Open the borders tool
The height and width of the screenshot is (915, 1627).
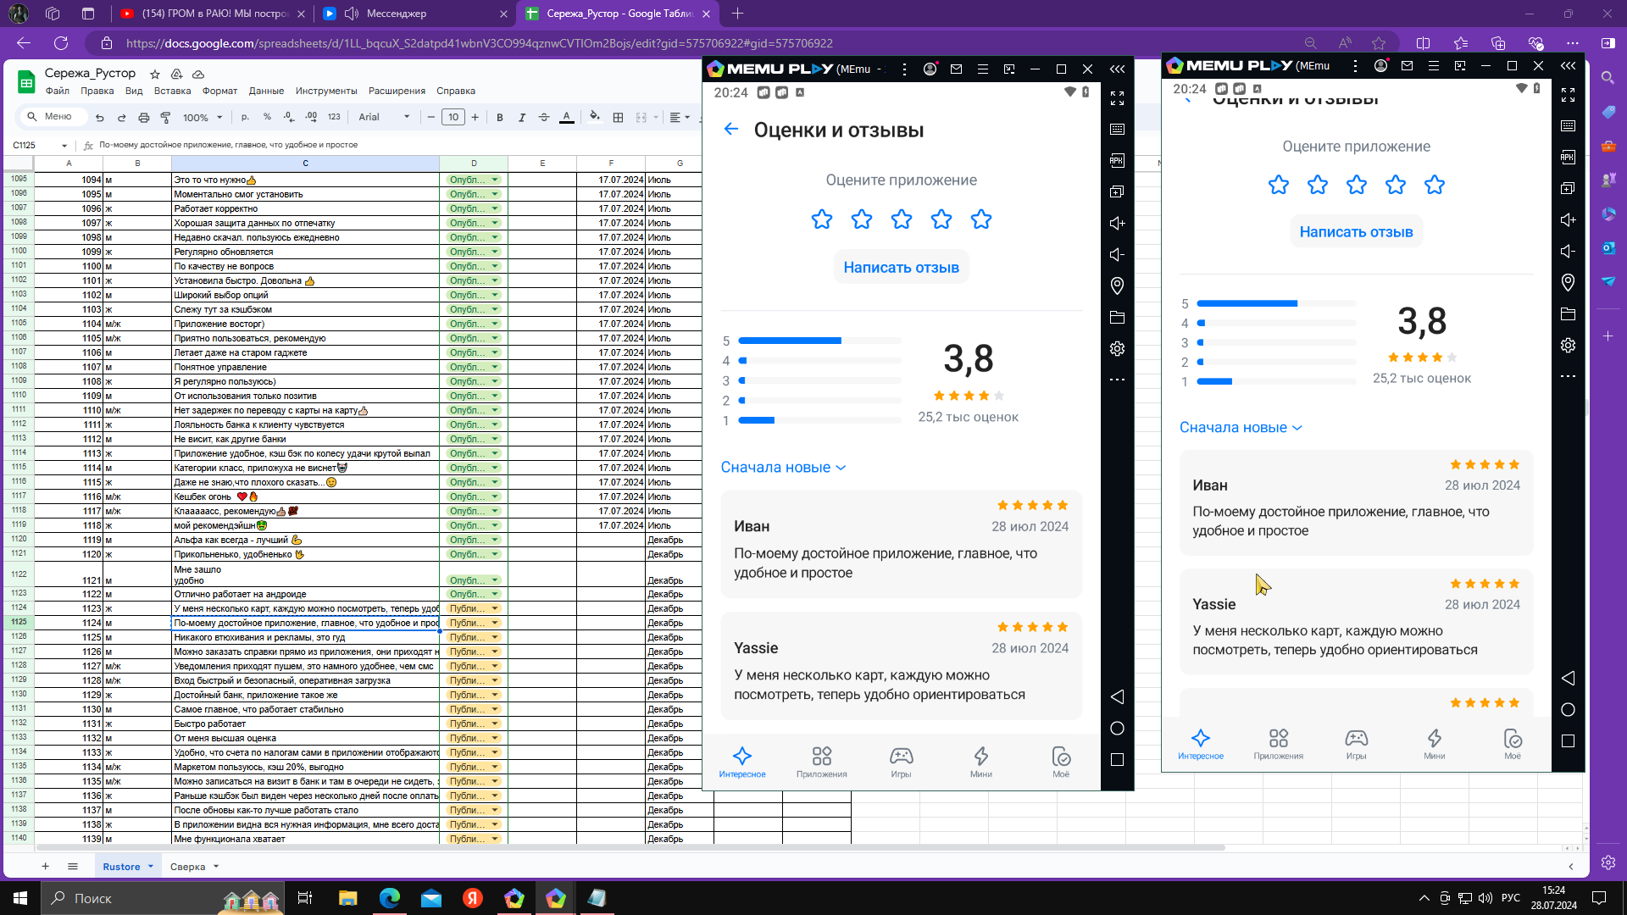pos(619,118)
